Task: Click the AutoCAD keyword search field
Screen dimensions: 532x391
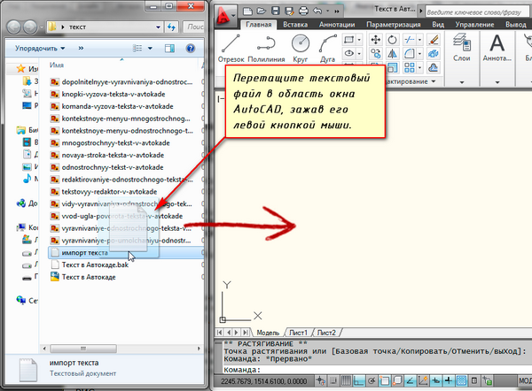Action: tap(478, 12)
